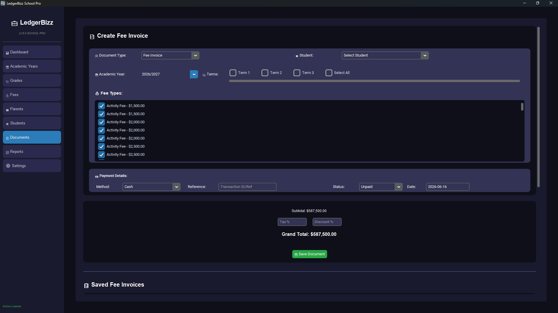
Task: Click the main form vertical scrollbar
Action: [539, 107]
